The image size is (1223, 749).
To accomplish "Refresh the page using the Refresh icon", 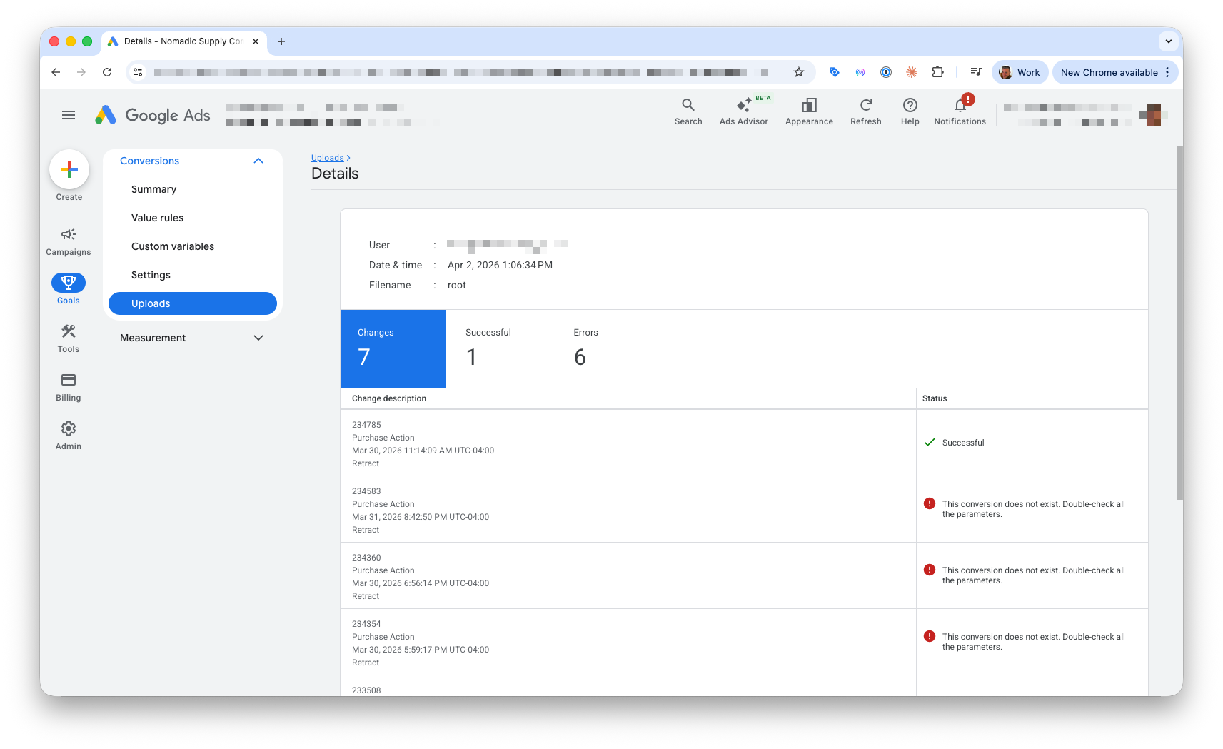I will coord(865,111).
